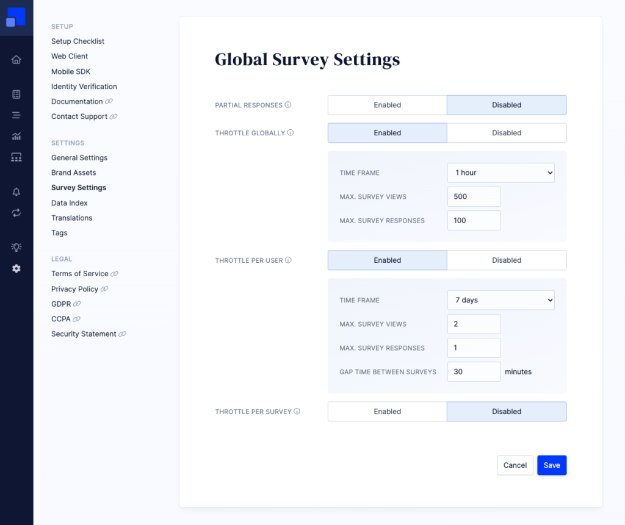Click the info icon beside Partial Responses

(x=288, y=105)
